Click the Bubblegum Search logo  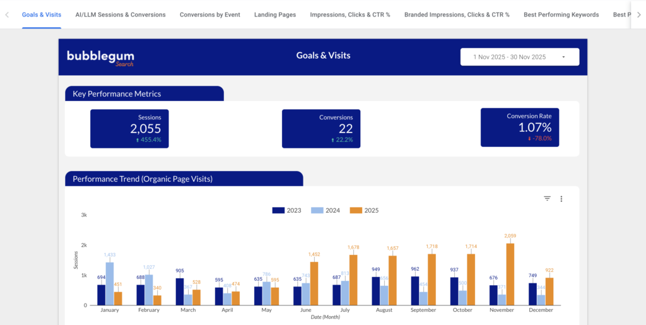pos(100,57)
